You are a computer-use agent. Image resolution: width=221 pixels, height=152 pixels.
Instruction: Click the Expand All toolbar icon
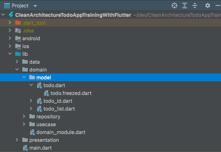point(185,5)
